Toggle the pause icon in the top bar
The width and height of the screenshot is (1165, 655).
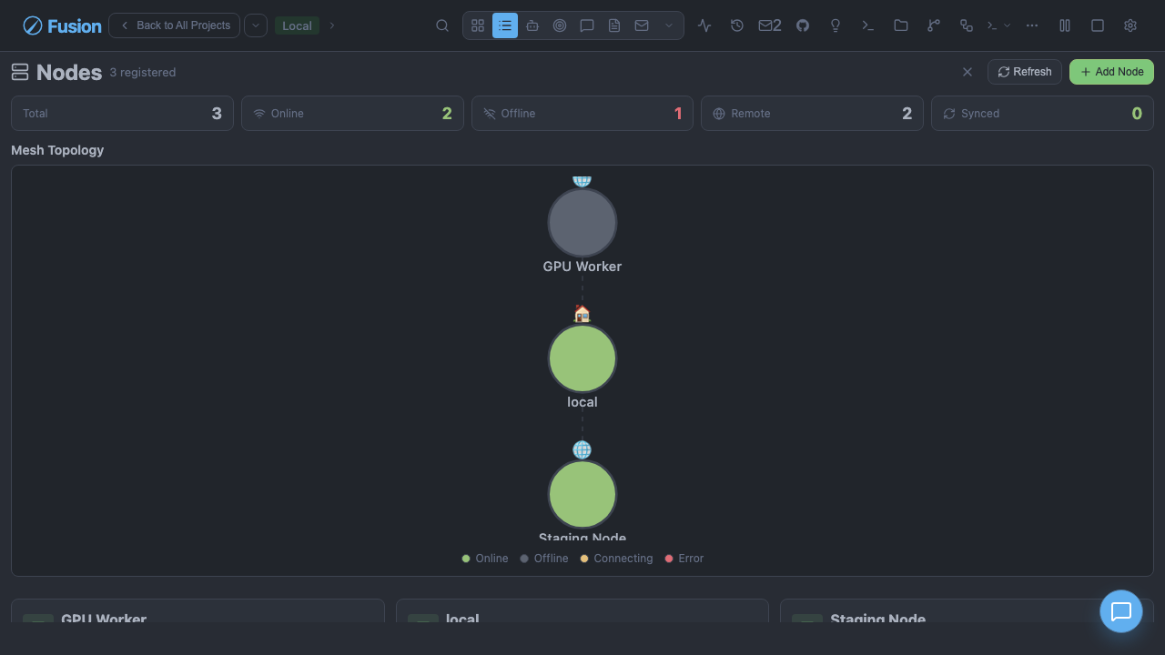coord(1065,25)
